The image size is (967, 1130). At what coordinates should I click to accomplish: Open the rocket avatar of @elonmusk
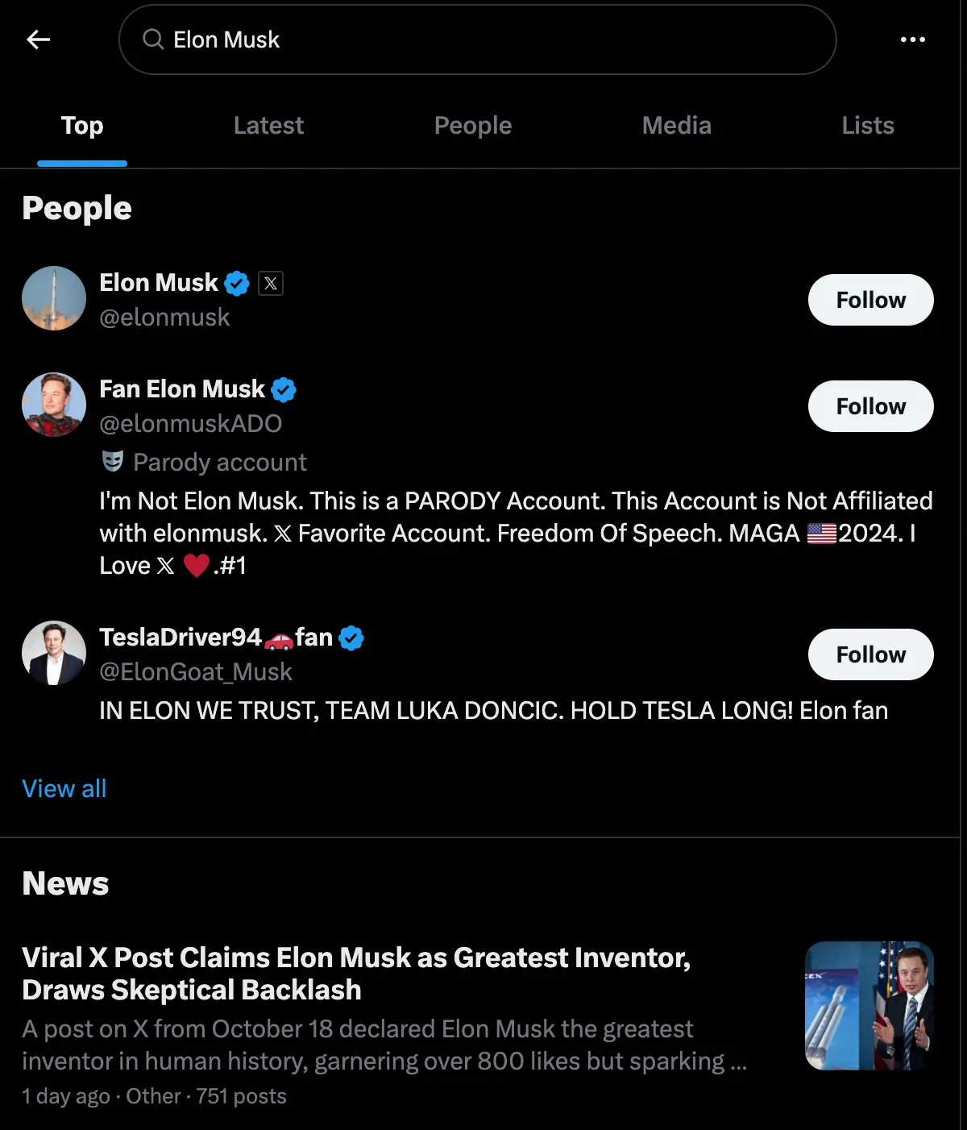(x=54, y=298)
